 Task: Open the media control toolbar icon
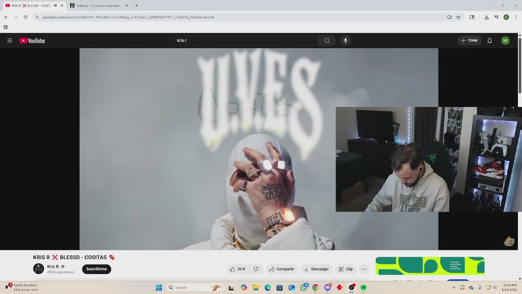[496, 17]
